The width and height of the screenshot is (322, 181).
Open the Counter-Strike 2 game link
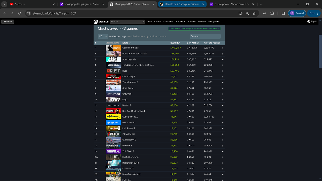click(130, 48)
